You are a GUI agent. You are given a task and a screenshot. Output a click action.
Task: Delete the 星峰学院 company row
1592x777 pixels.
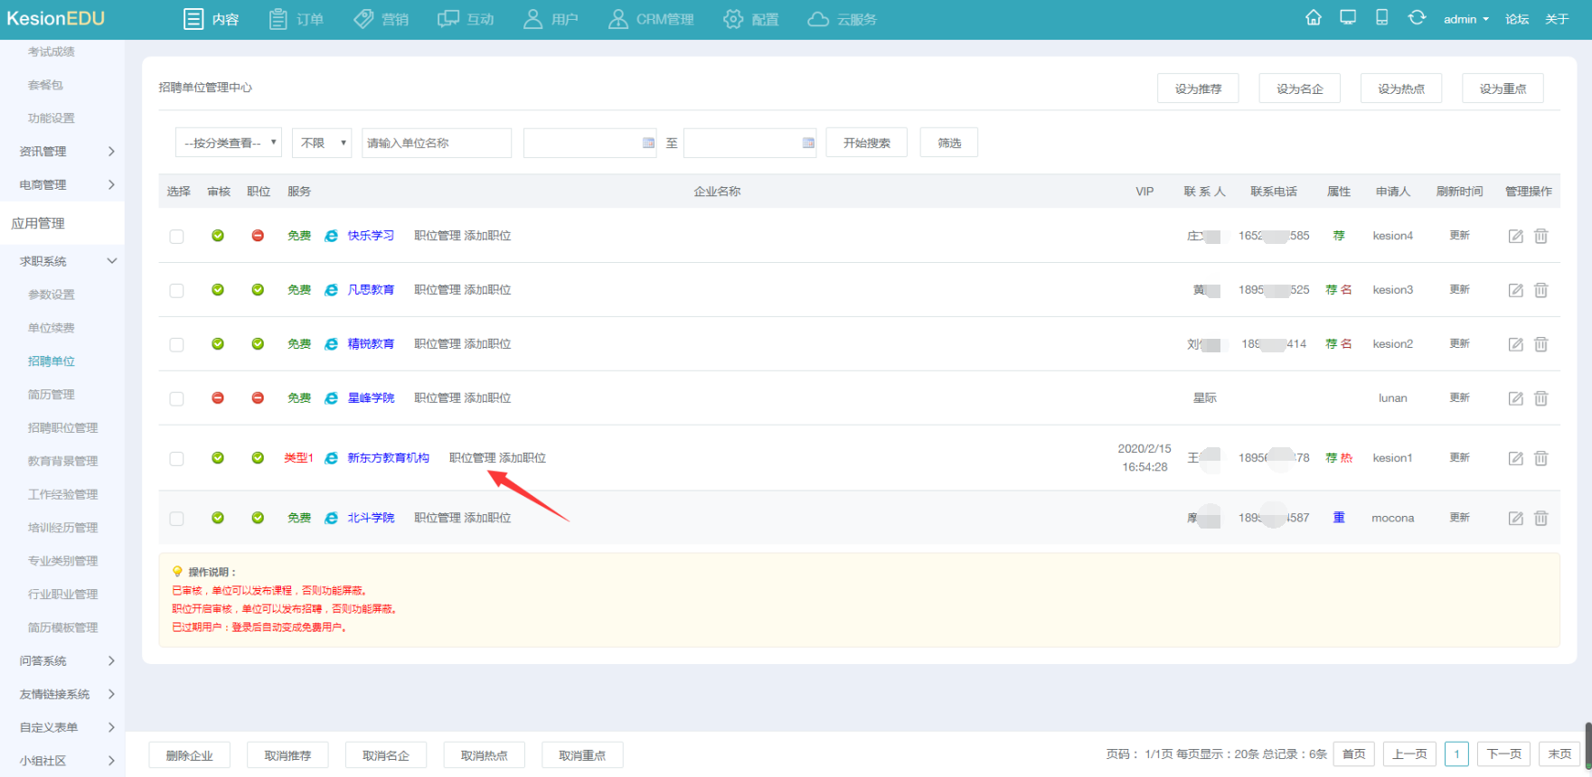(x=1541, y=398)
